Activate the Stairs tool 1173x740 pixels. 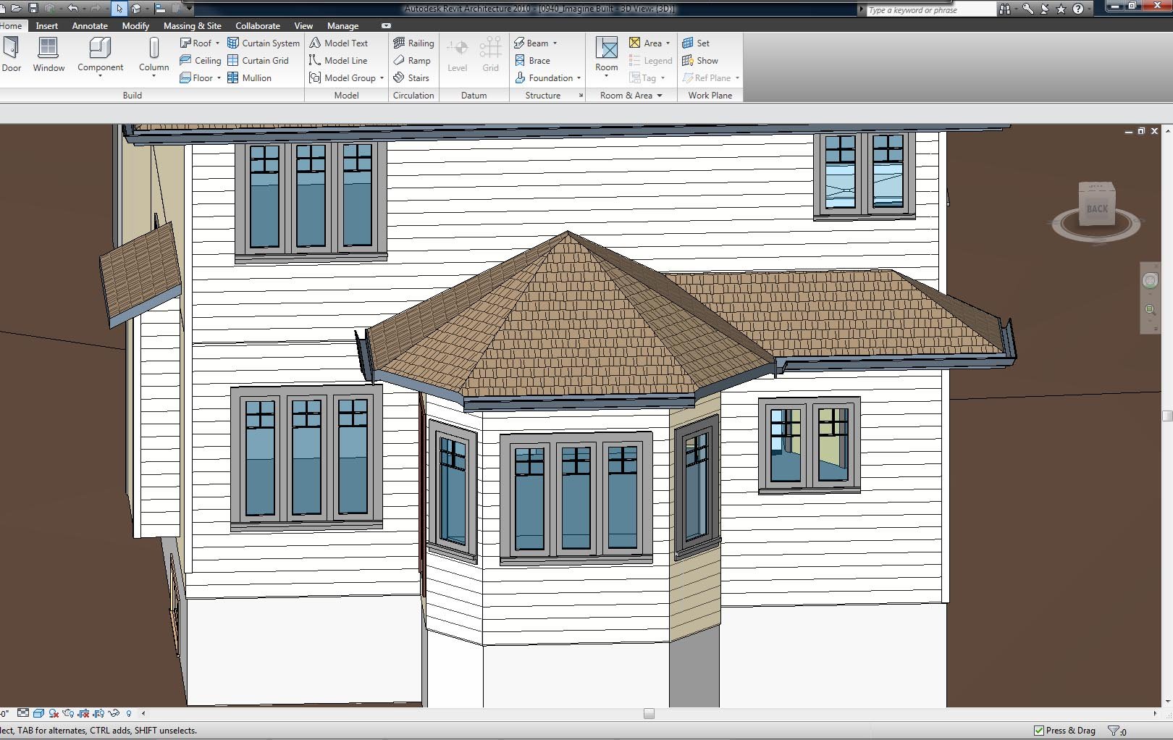click(411, 78)
